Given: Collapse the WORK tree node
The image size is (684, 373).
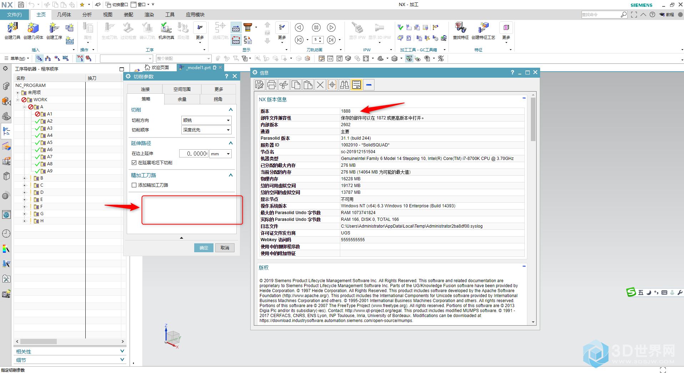Looking at the screenshot, I should point(17,100).
